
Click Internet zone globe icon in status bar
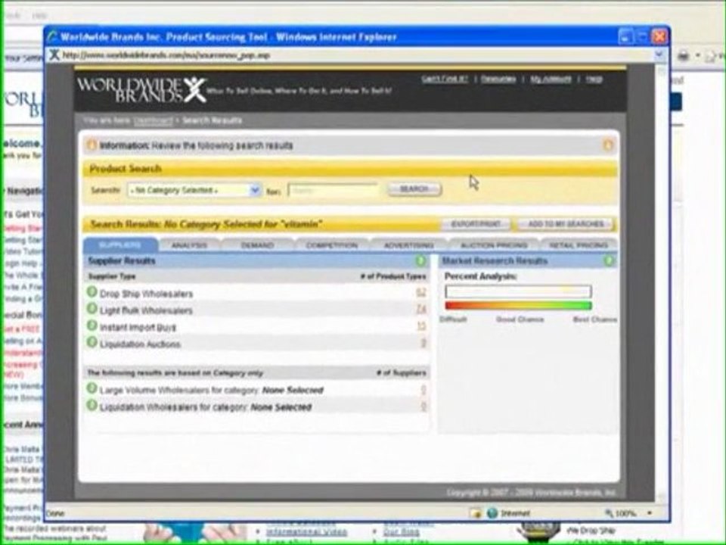pos(492,513)
